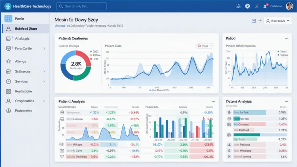Expand the Services chevron

pyautogui.click(x=44, y=82)
